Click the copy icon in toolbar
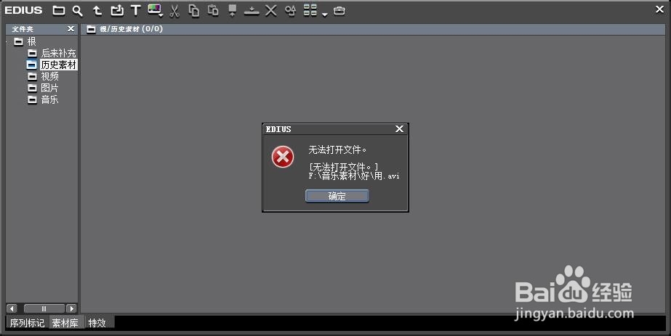 [x=194, y=11]
